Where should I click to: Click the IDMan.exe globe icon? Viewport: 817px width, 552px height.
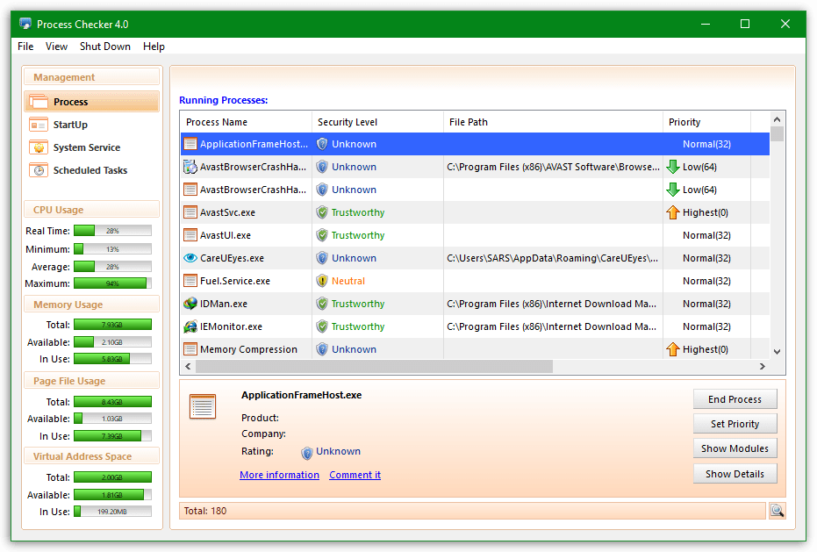pyautogui.click(x=190, y=304)
